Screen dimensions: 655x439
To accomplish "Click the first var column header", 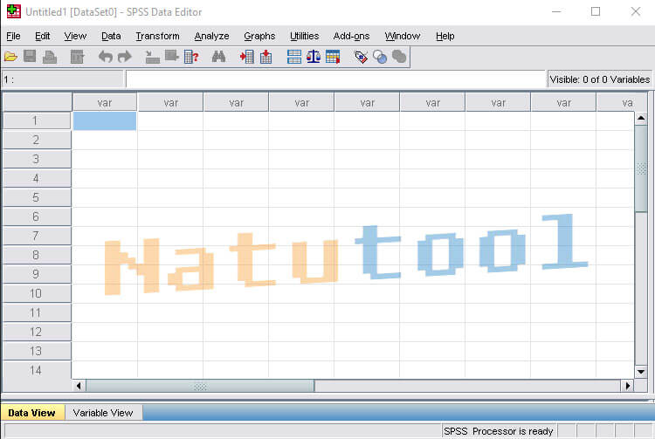I will click(105, 102).
